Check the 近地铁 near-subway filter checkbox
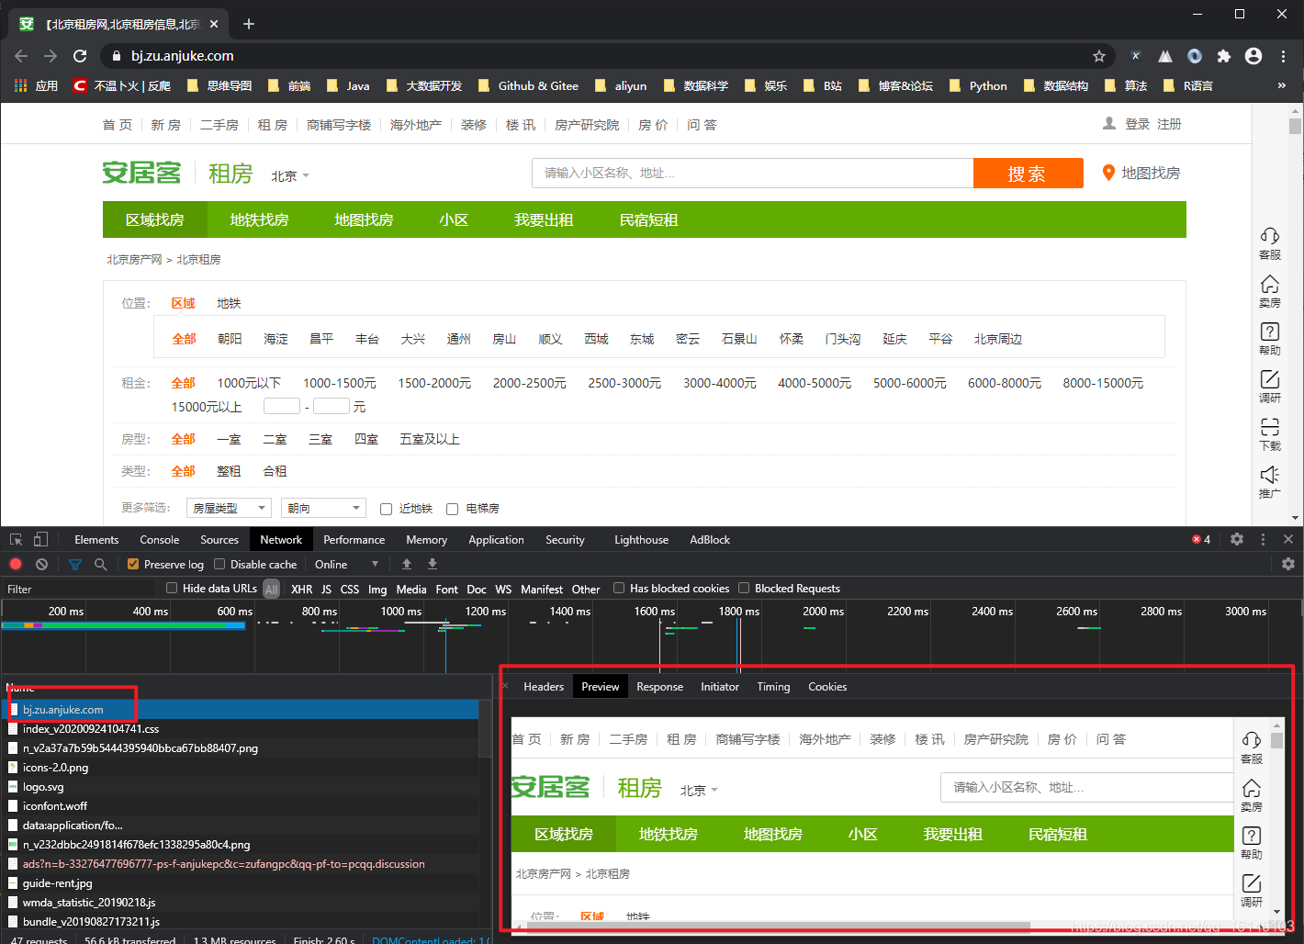1304x944 pixels. [386, 509]
